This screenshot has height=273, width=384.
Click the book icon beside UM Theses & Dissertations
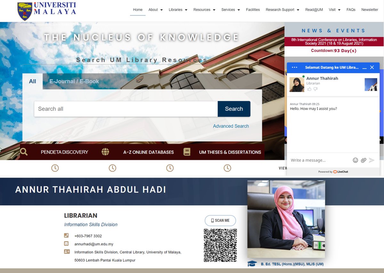coord(187,152)
